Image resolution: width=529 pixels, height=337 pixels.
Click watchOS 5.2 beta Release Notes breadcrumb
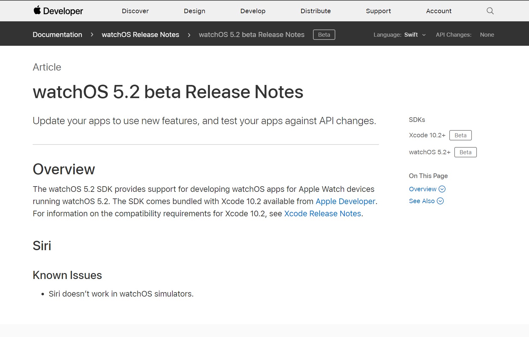click(251, 34)
